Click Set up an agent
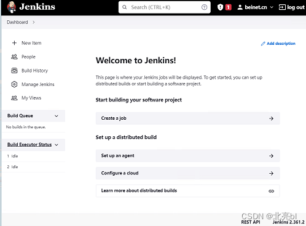This screenshot has width=306, height=226. click(188, 156)
